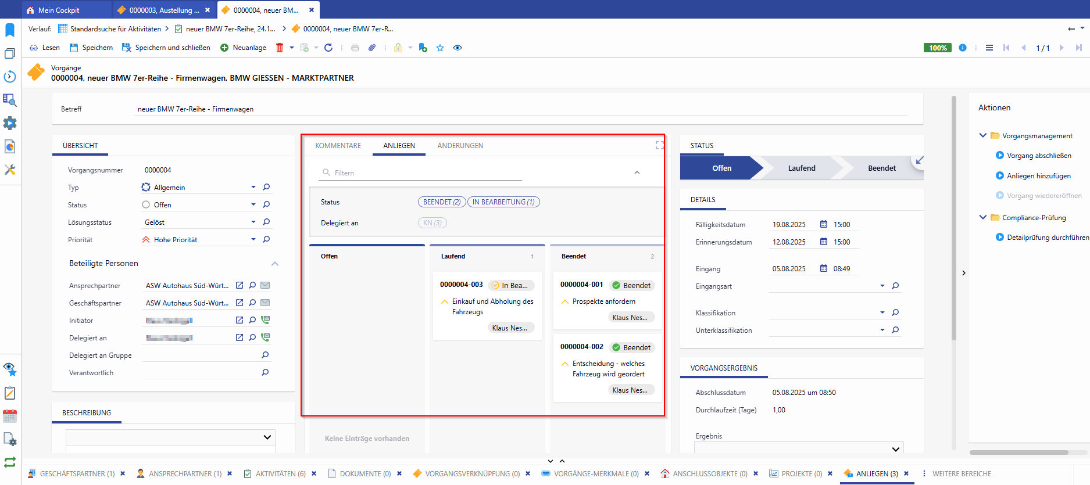Click Speichern und schließen button
Viewport: 1090px width, 485px height.
(x=166, y=48)
